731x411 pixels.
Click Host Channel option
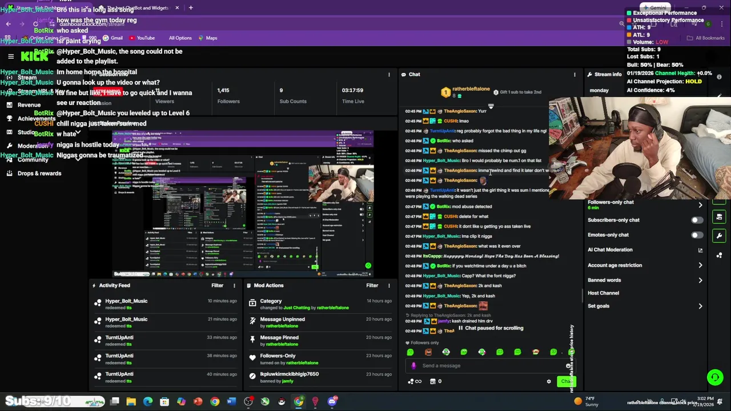[x=603, y=293]
